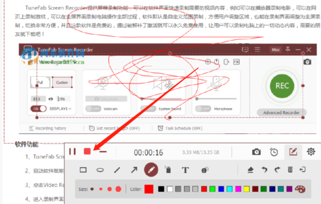Viewport: 321px width, 204px height.
Task: Pick the black color swatch
Action: click(161, 189)
